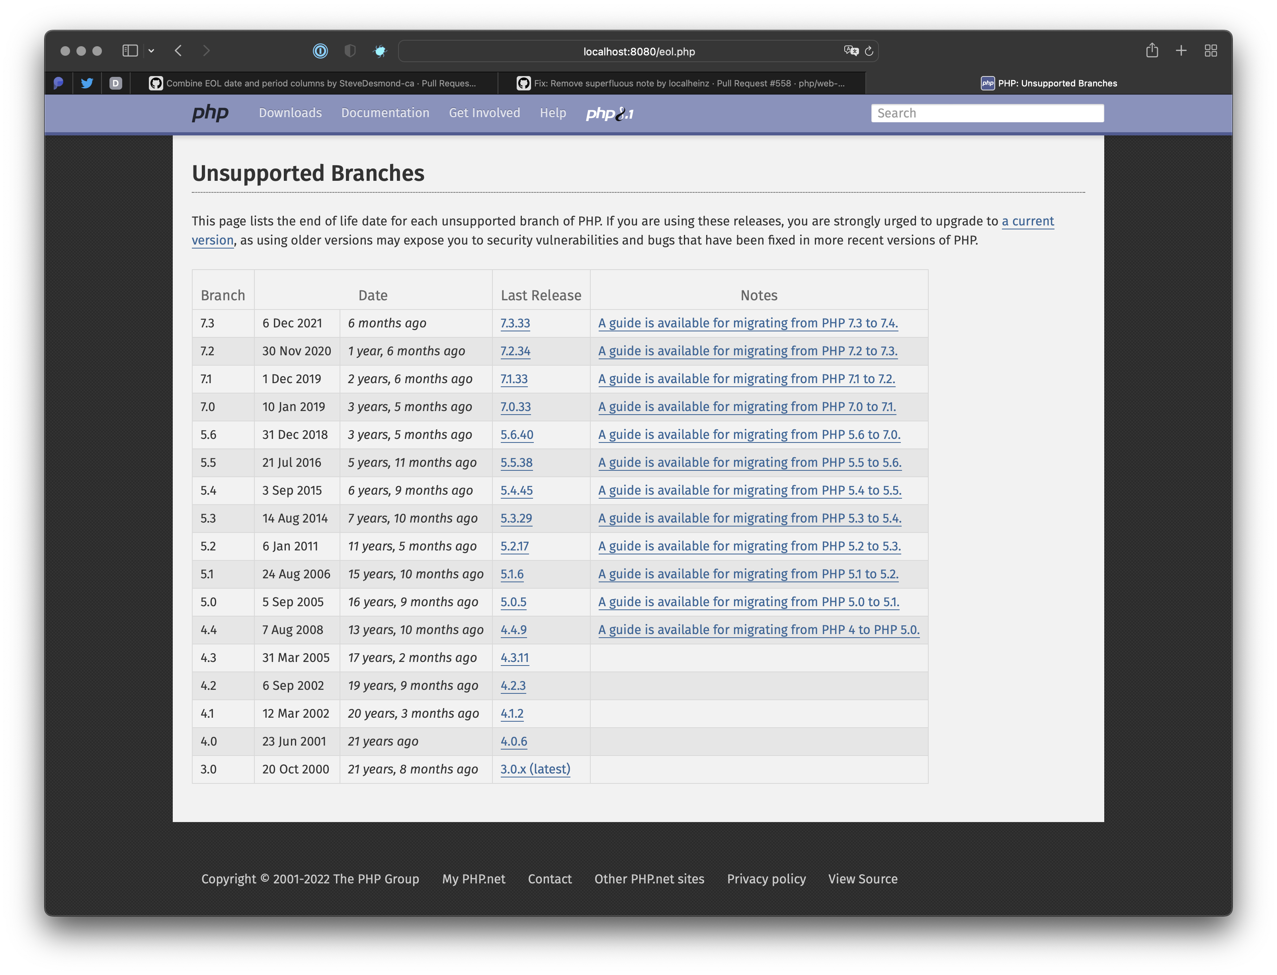Expand the sidebar options chevron
1277x975 pixels.
pos(151,51)
